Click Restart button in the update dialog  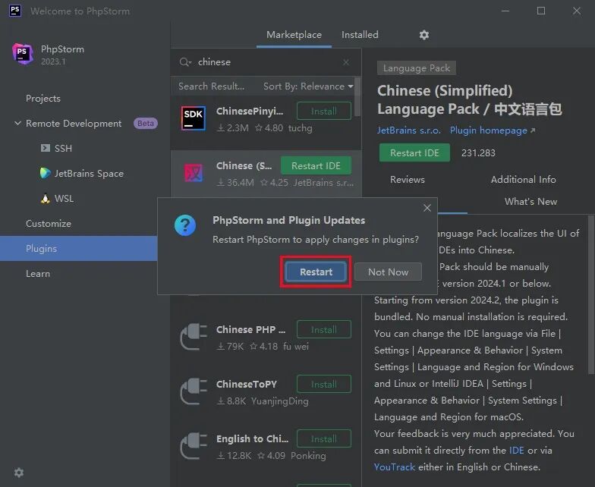[316, 272]
